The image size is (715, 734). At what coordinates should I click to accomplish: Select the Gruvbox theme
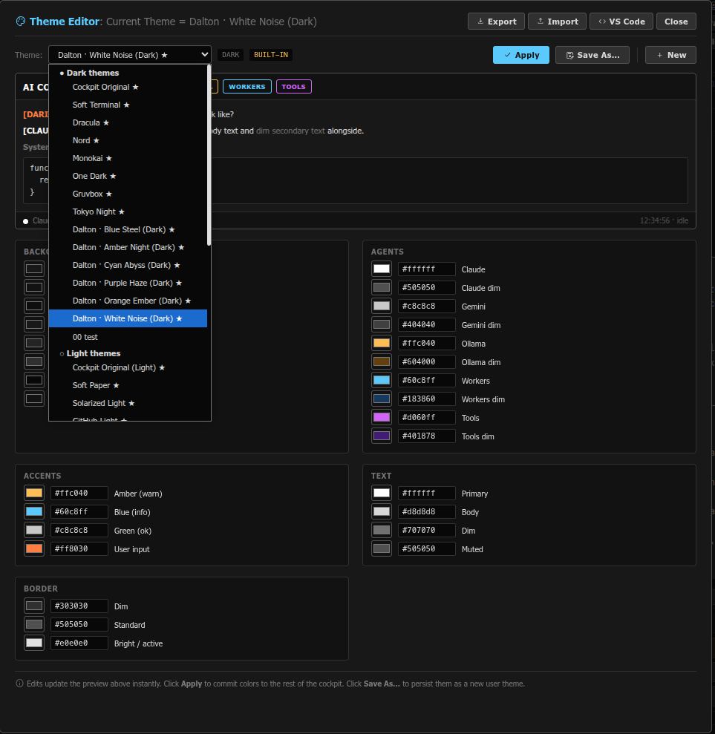click(128, 194)
